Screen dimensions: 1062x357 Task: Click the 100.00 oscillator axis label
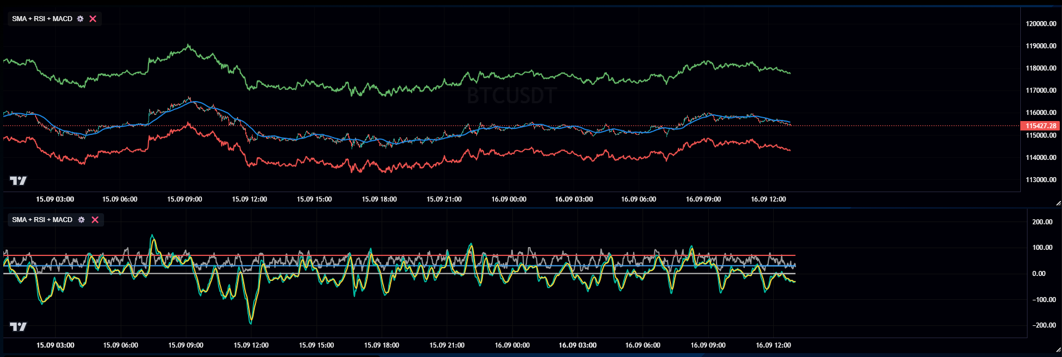(x=1042, y=248)
